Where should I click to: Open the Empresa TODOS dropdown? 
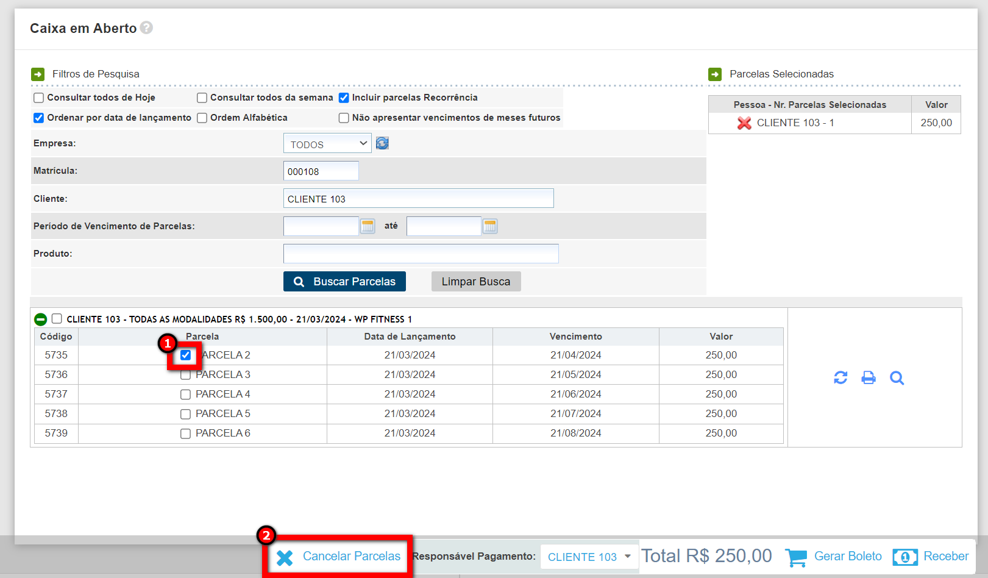coord(327,144)
